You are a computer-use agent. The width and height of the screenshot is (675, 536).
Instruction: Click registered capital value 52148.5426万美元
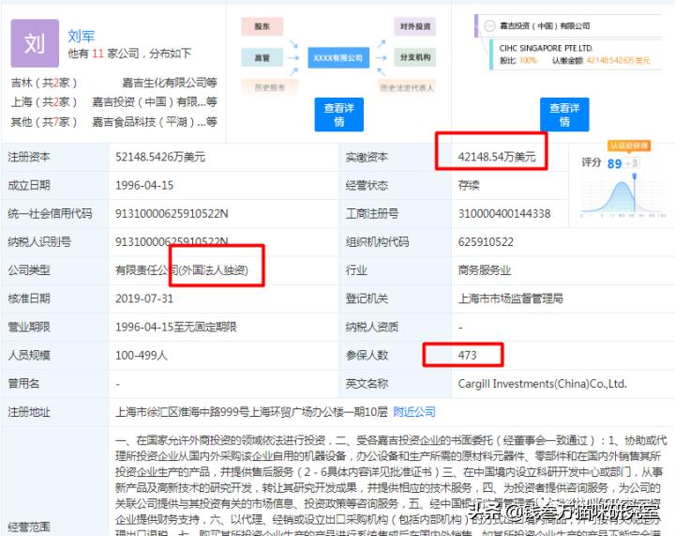(160, 157)
